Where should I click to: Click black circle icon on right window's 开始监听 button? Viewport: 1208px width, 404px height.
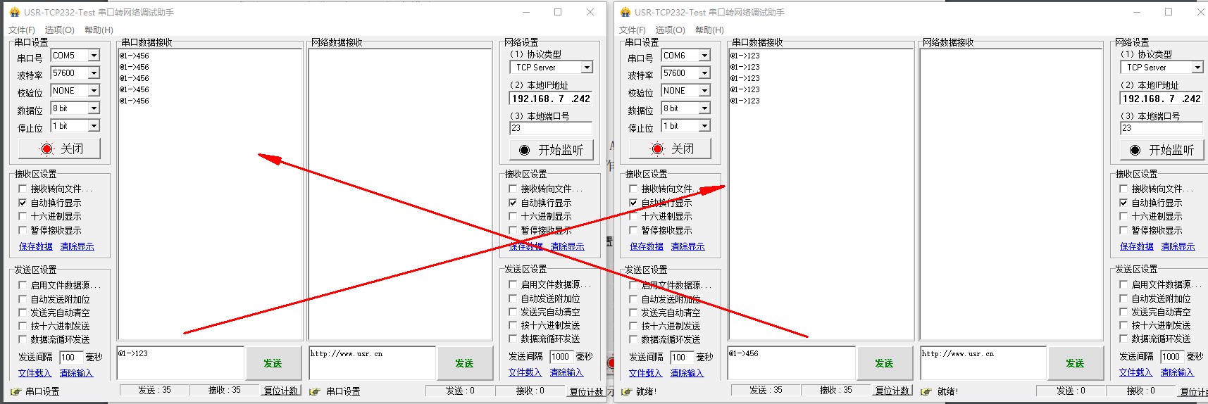1135,150
